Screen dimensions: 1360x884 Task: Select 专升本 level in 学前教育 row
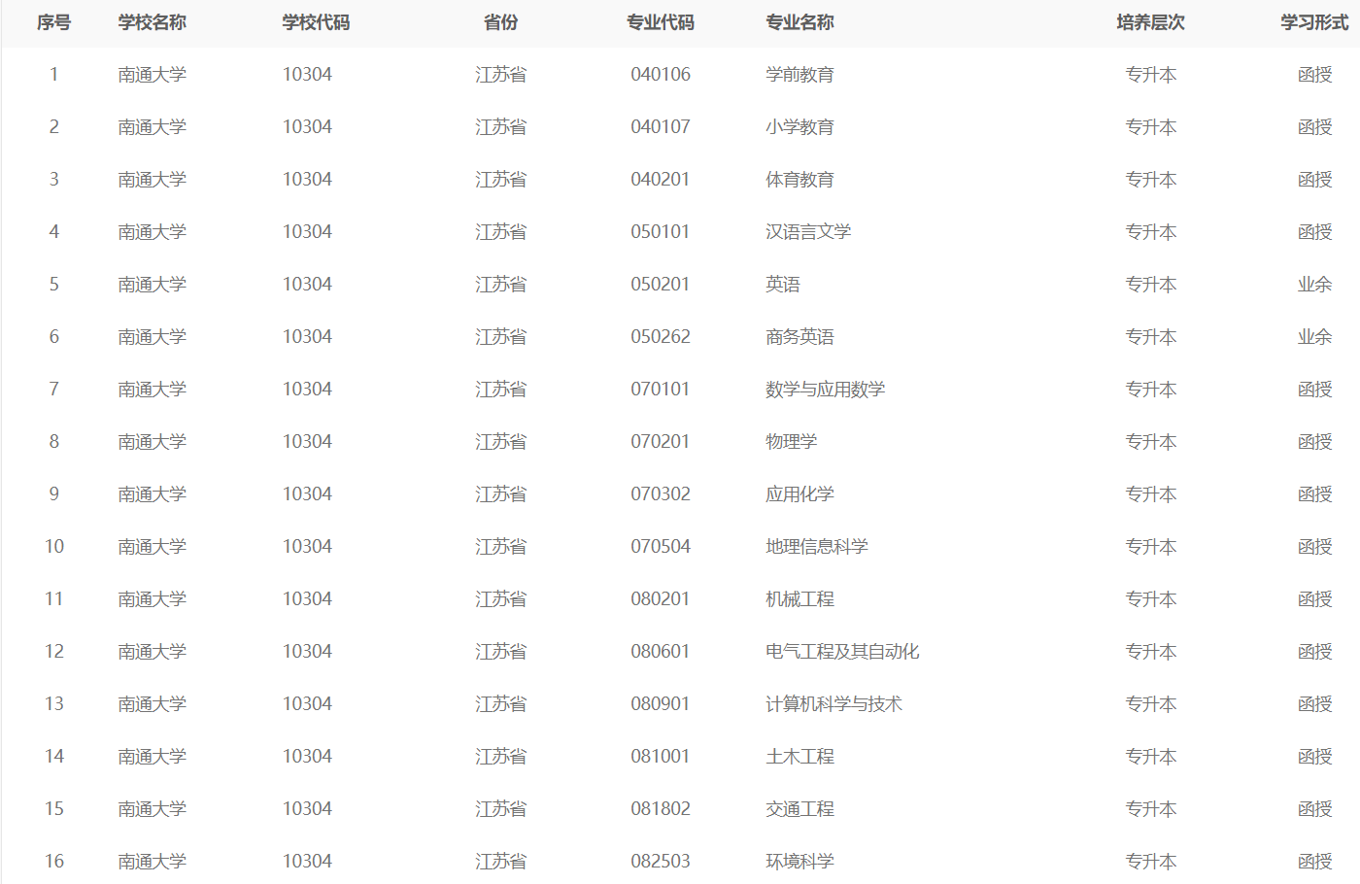coord(1151,75)
